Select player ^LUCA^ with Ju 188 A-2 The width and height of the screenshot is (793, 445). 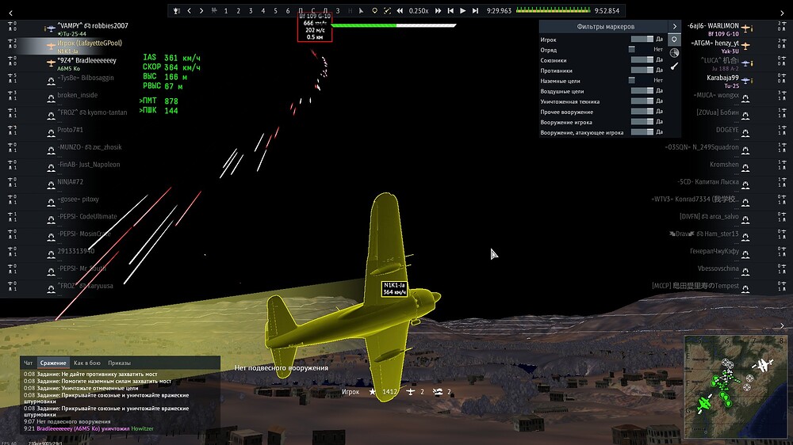coord(720,60)
